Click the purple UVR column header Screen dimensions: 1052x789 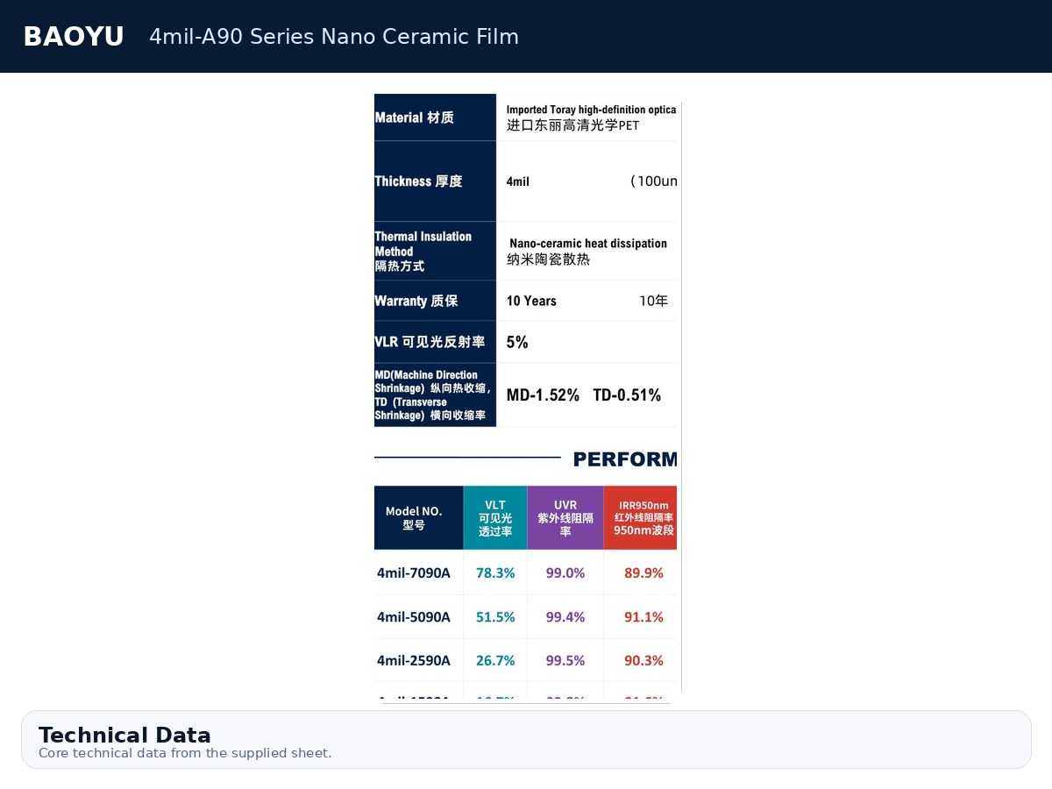565,518
